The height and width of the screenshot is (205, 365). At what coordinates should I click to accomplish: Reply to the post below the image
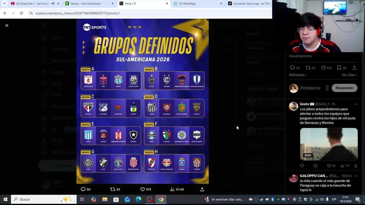(86, 189)
